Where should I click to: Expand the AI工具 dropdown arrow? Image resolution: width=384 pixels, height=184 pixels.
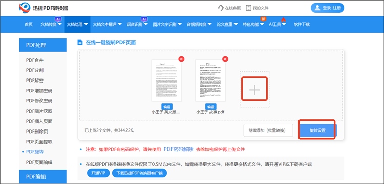284,24
